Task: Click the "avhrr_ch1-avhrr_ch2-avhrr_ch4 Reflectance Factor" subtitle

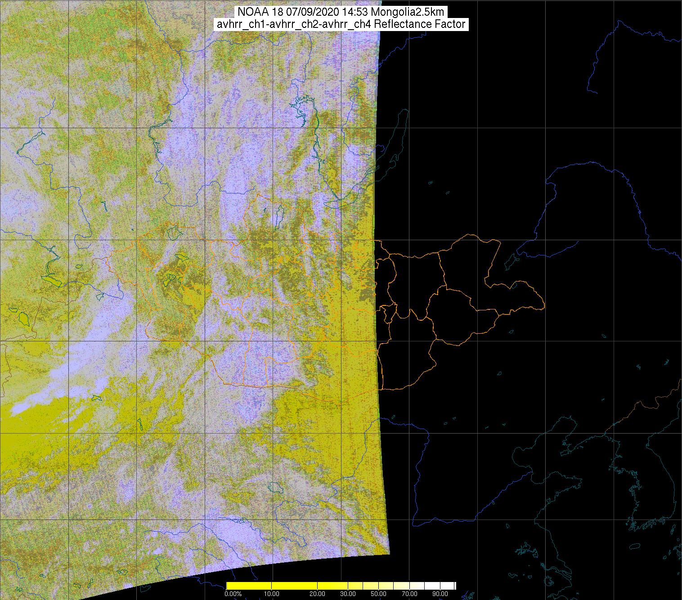Action: point(341,24)
